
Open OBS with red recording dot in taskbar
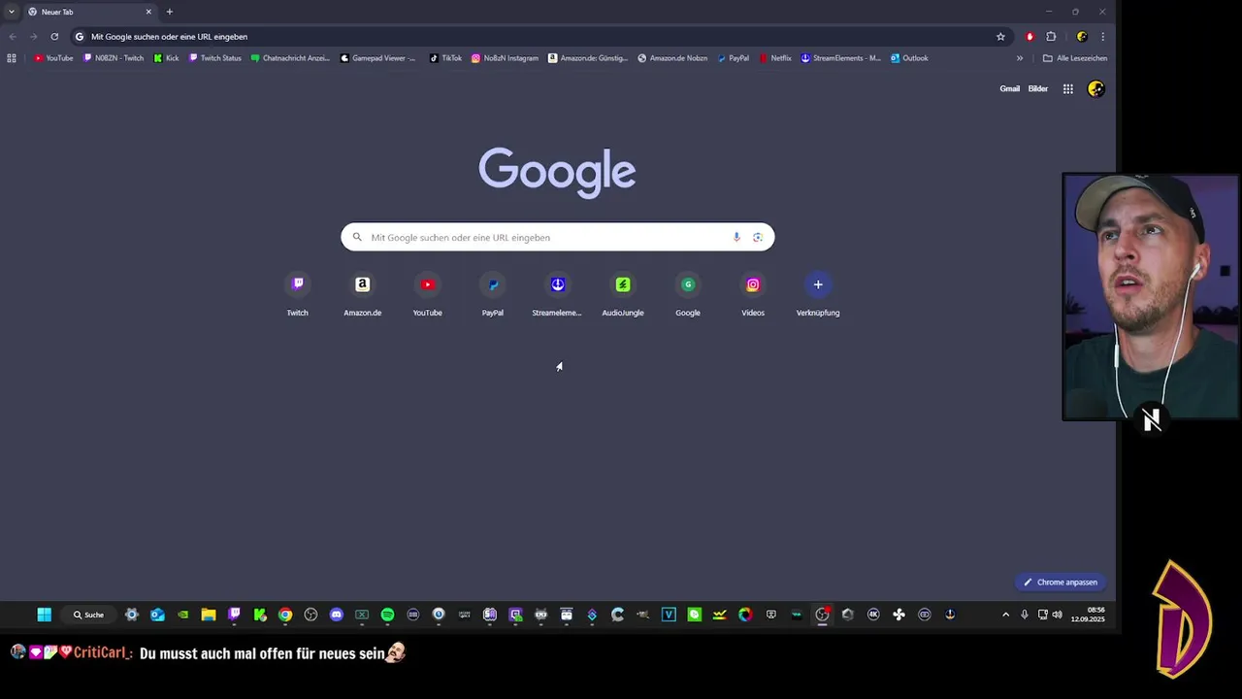click(x=822, y=615)
